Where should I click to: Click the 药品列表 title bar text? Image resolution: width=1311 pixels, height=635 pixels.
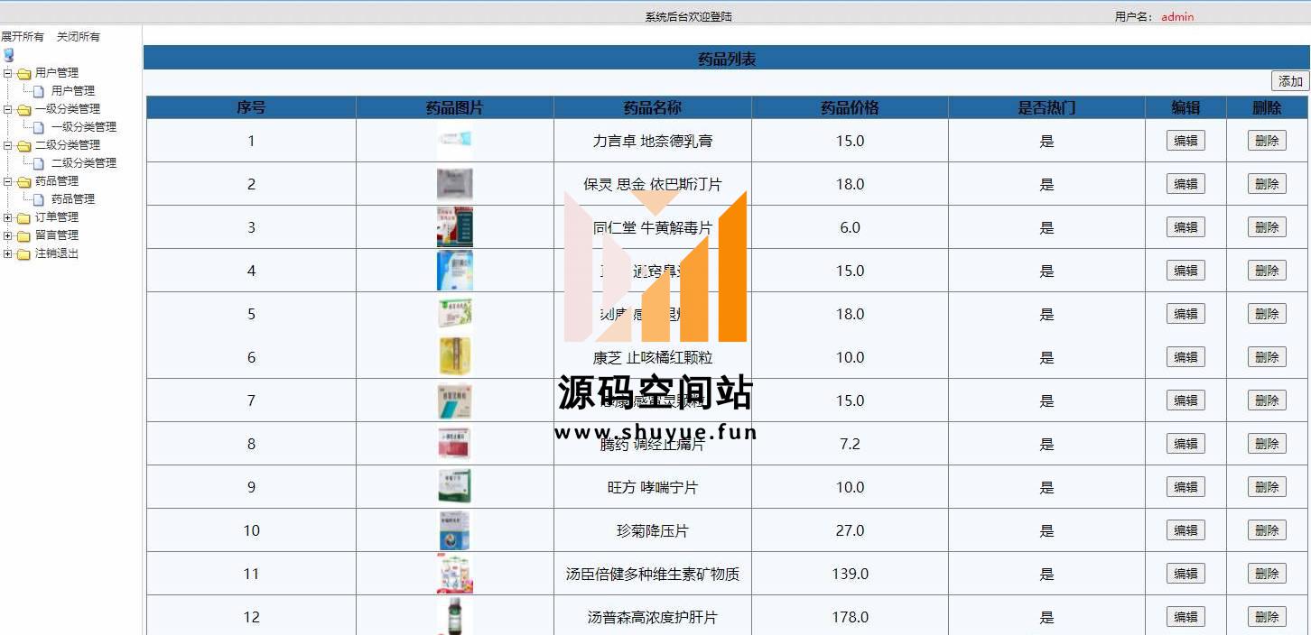point(727,59)
